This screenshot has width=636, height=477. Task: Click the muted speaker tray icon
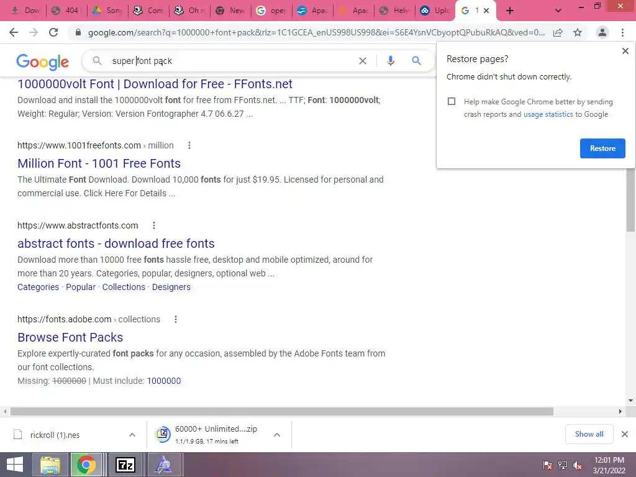click(578, 465)
